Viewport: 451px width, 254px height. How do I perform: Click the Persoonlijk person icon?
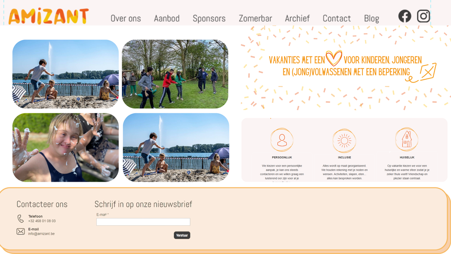click(282, 140)
